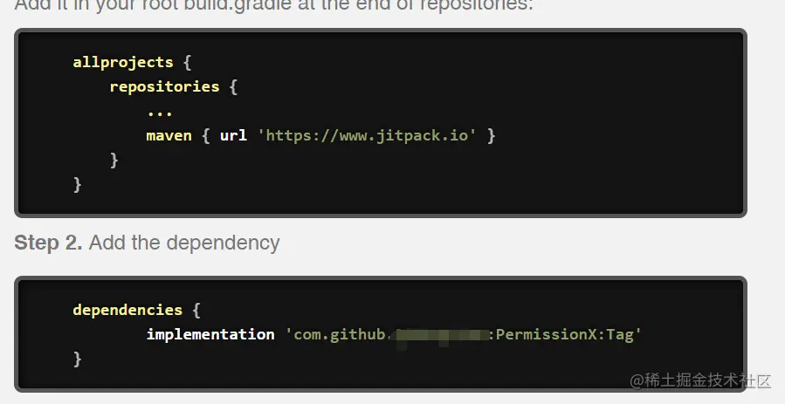Click the 'maven' keyword
The width and height of the screenshot is (785, 404).
(169, 135)
